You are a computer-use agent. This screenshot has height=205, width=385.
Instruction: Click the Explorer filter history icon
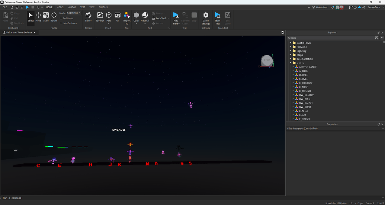tap(377, 38)
